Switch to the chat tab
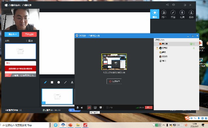Screen dimensions: 208x128 click(155, 14)
